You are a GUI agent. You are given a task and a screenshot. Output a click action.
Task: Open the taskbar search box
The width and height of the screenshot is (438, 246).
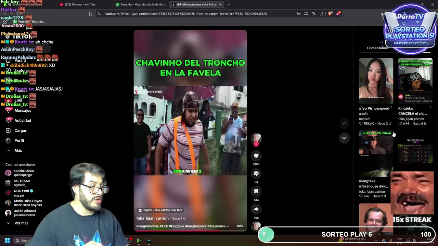(x=23, y=241)
